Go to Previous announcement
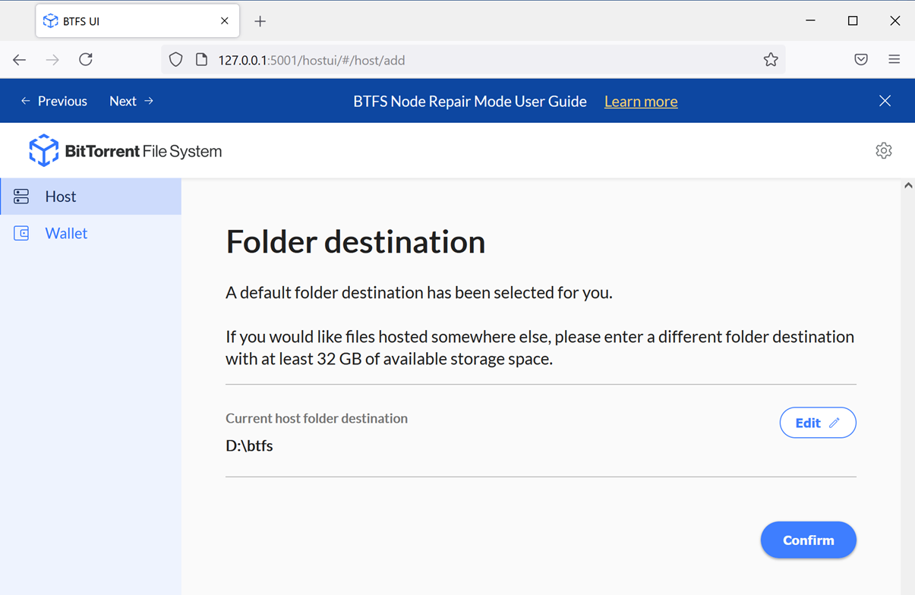The width and height of the screenshot is (915, 595). (x=54, y=101)
